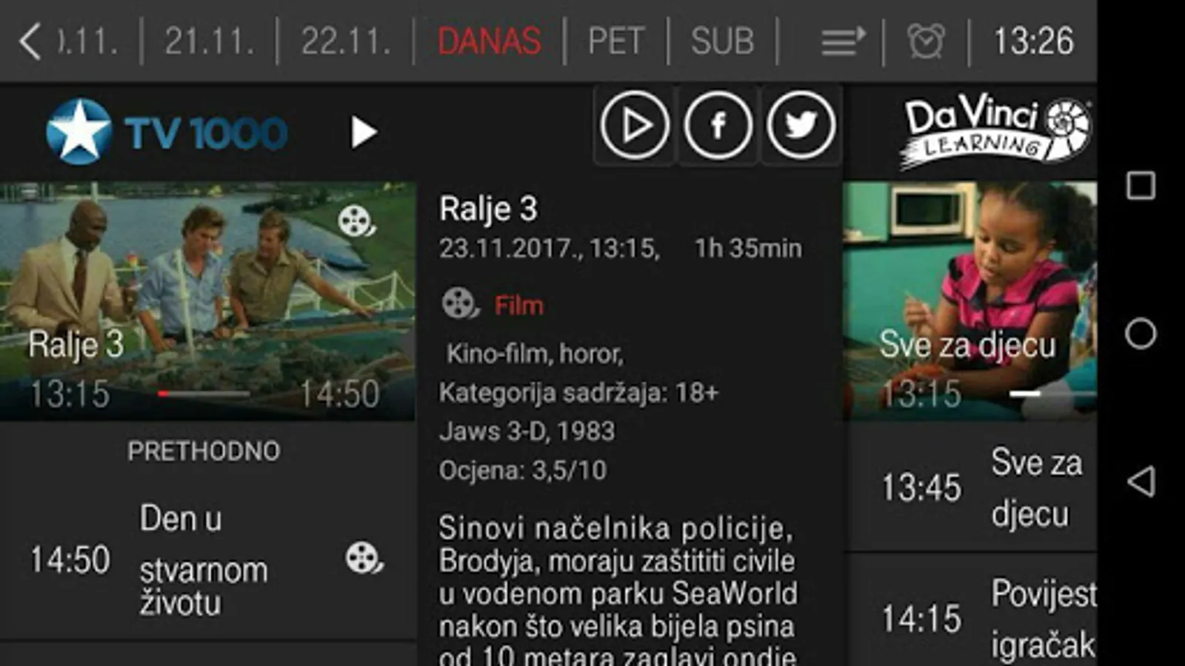The width and height of the screenshot is (1185, 666).
Task: Tap the circular play button for Ralje 3
Action: point(635,125)
